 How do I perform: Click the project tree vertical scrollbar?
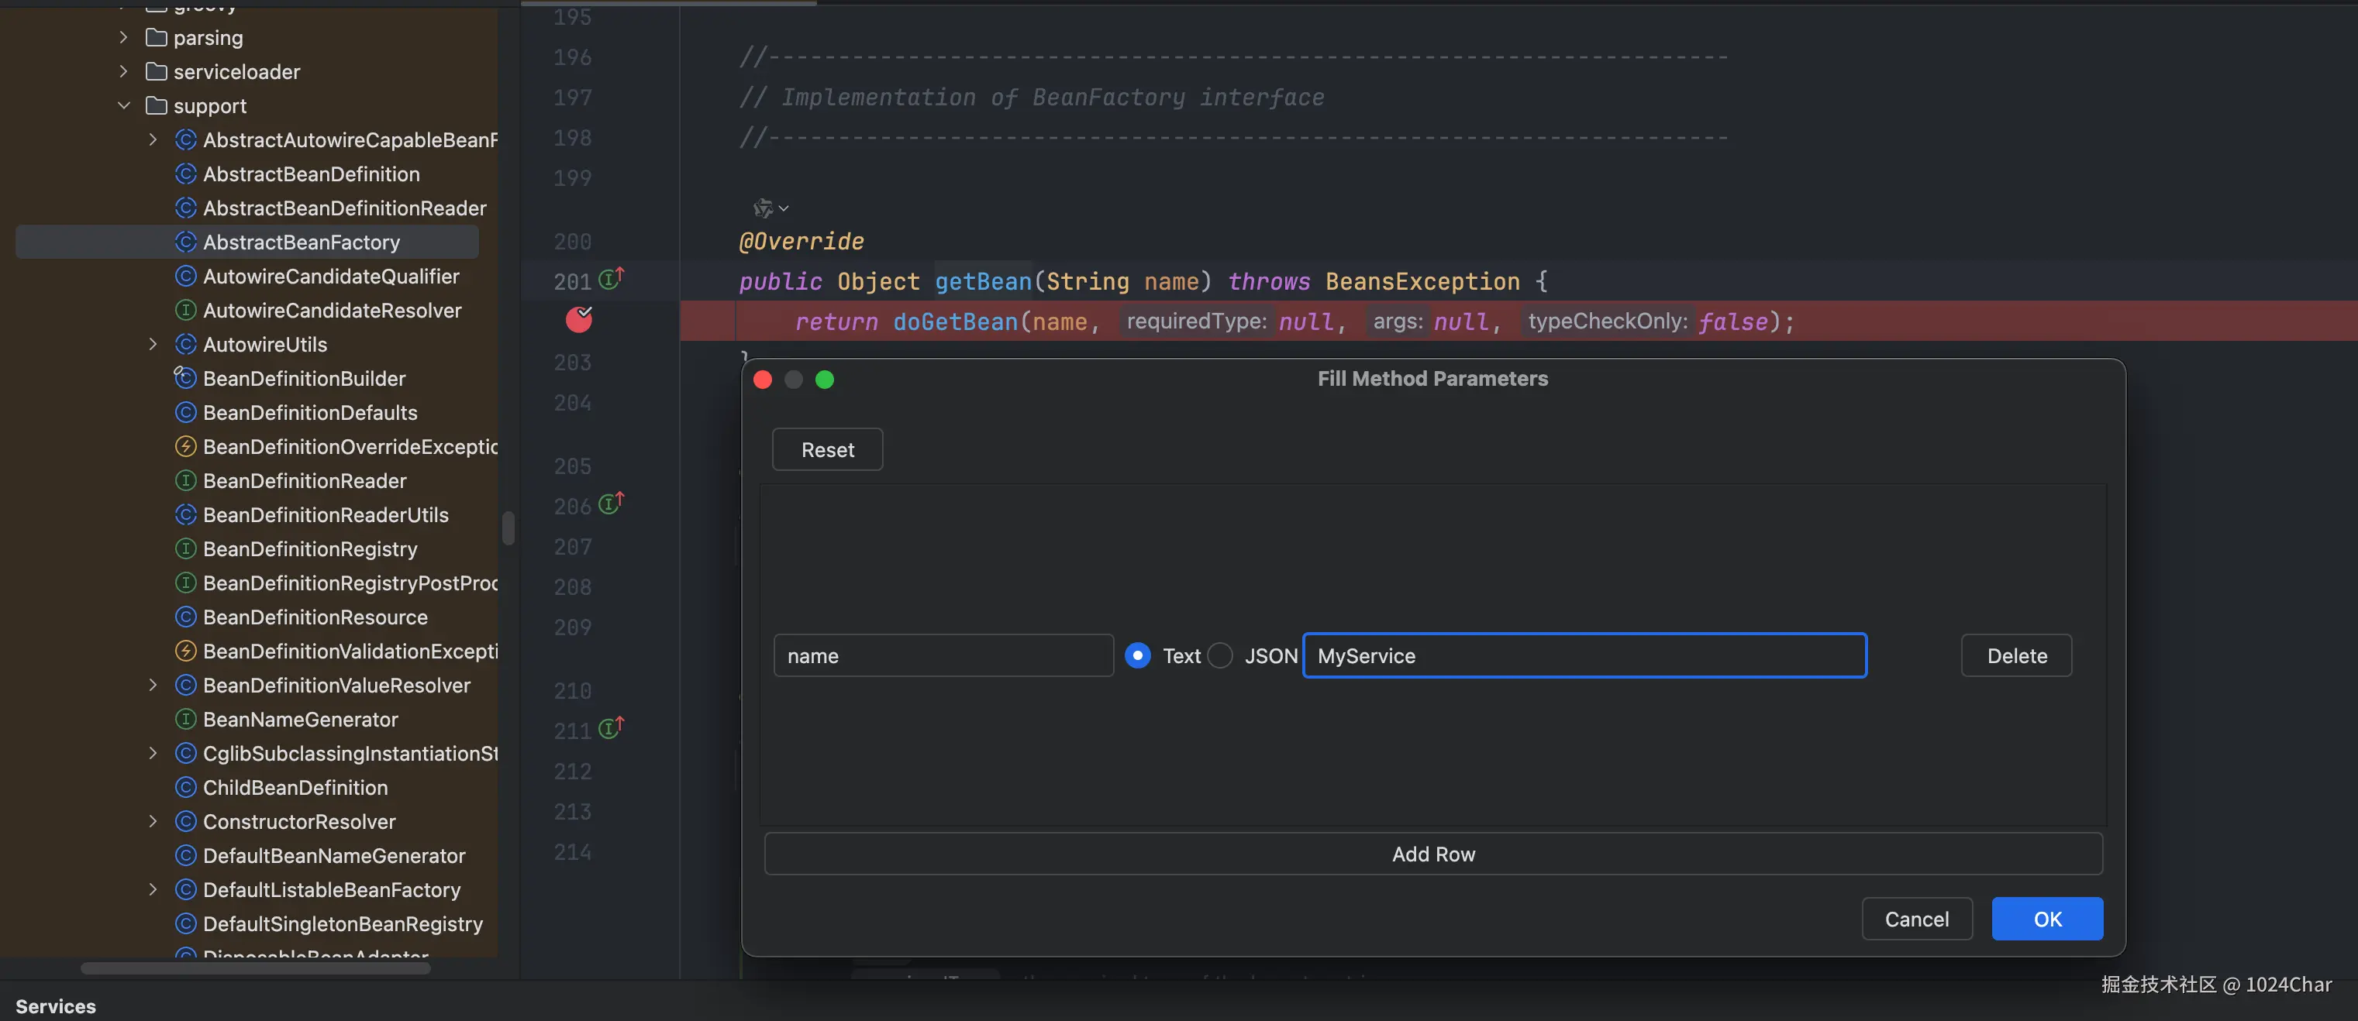(508, 528)
